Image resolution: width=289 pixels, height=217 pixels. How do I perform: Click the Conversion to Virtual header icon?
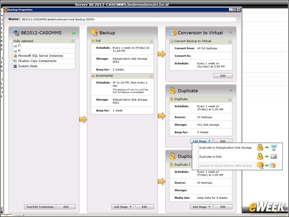pos(173,33)
